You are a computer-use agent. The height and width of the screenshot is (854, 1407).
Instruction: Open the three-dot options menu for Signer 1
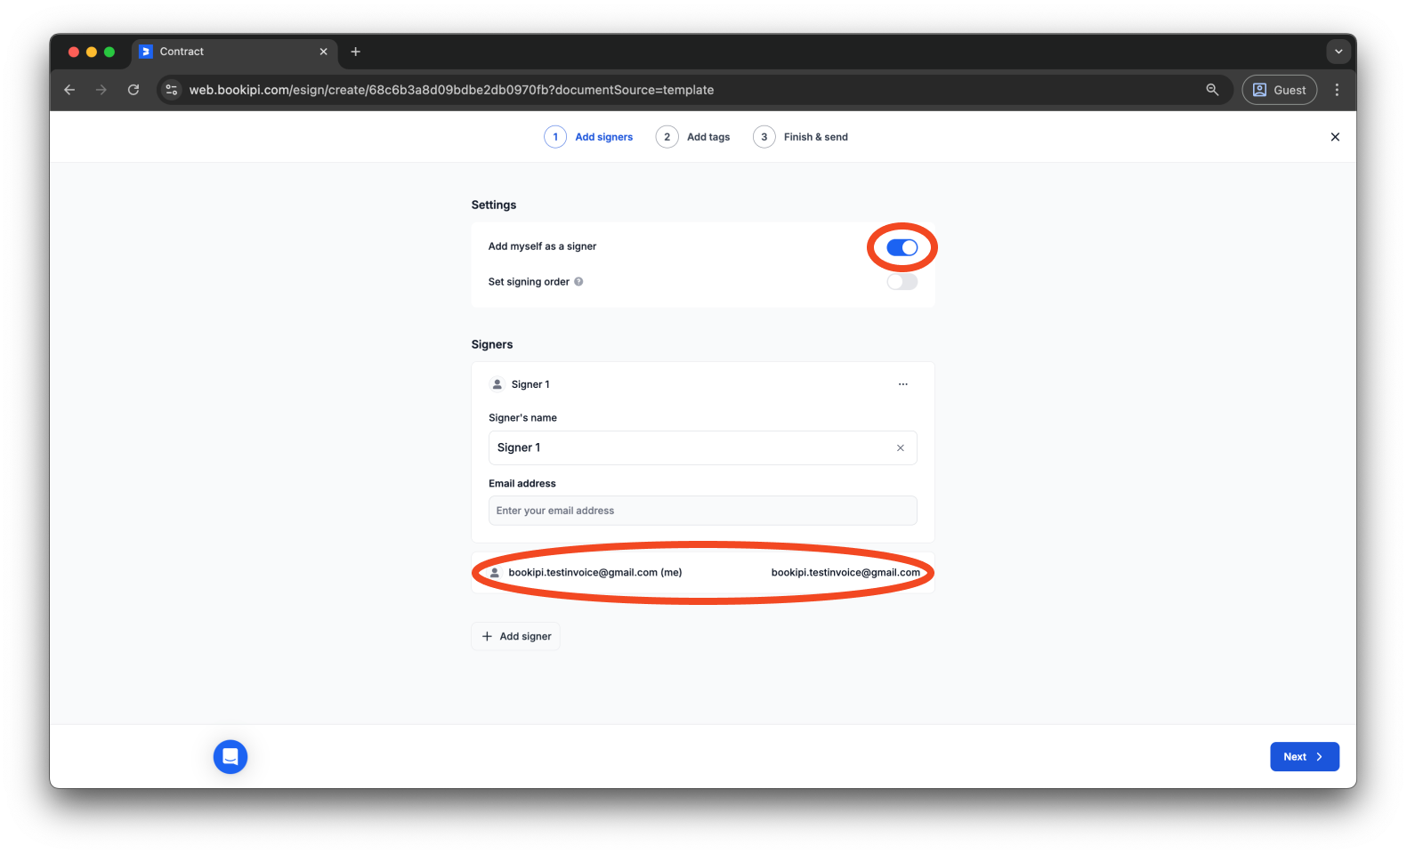tap(902, 384)
